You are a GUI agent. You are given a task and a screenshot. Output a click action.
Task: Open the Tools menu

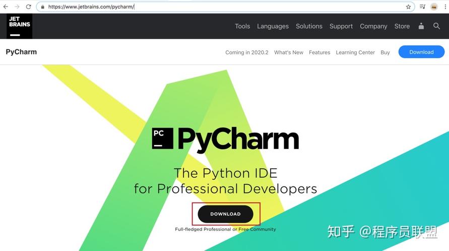click(x=242, y=26)
